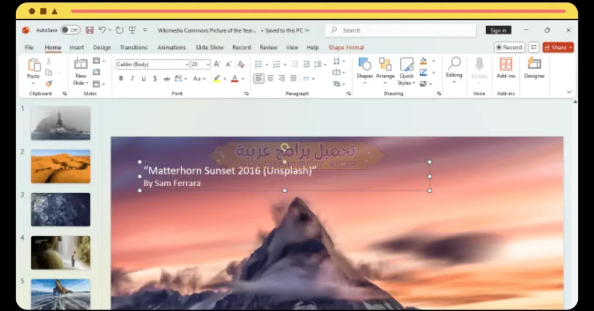594x311 pixels.
Task: Click the Decrease Indent icon
Action: click(x=295, y=64)
